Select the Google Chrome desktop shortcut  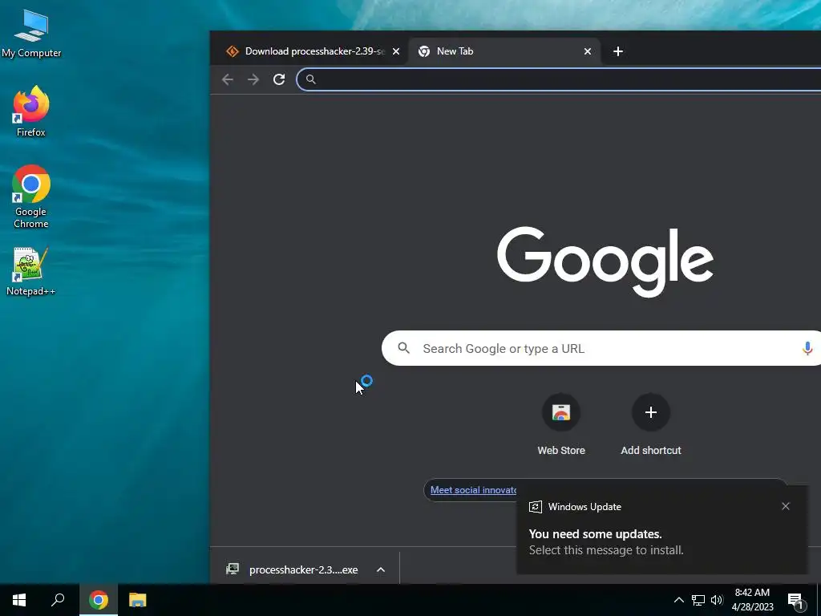[31, 197]
